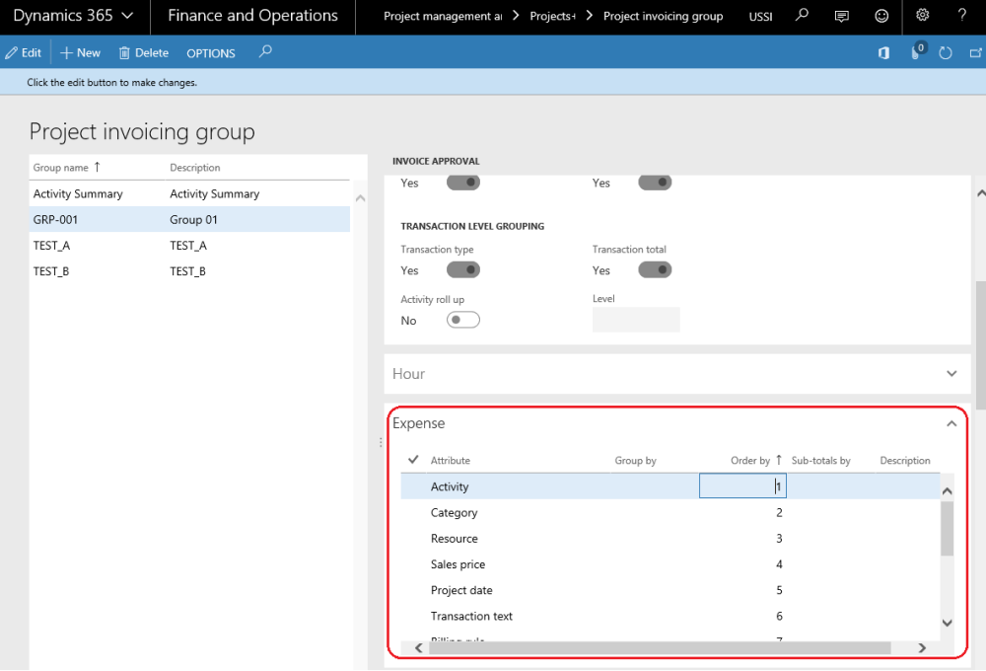The image size is (986, 671).
Task: Open the search magnifier in the top bar
Action: coord(801,16)
